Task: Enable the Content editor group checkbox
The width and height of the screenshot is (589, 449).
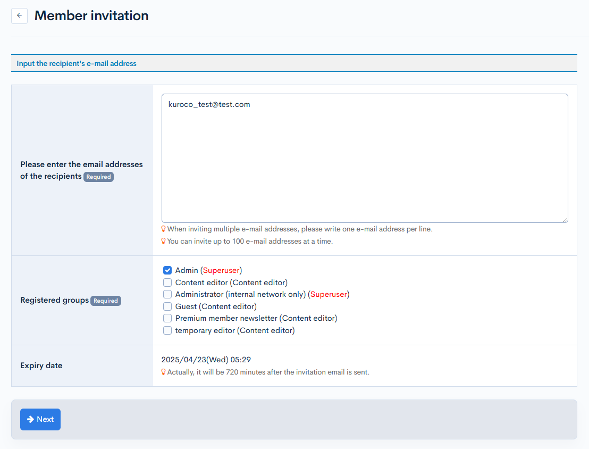Action: point(167,282)
